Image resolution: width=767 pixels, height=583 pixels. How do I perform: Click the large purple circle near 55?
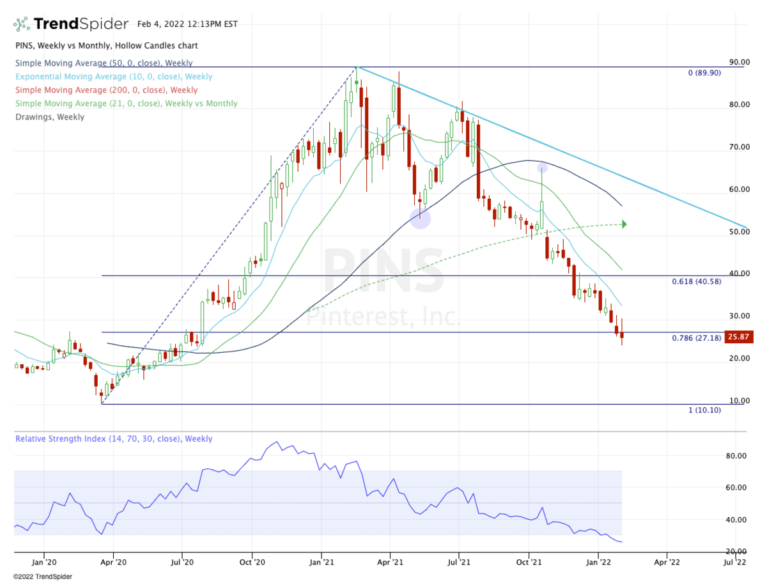(x=420, y=218)
